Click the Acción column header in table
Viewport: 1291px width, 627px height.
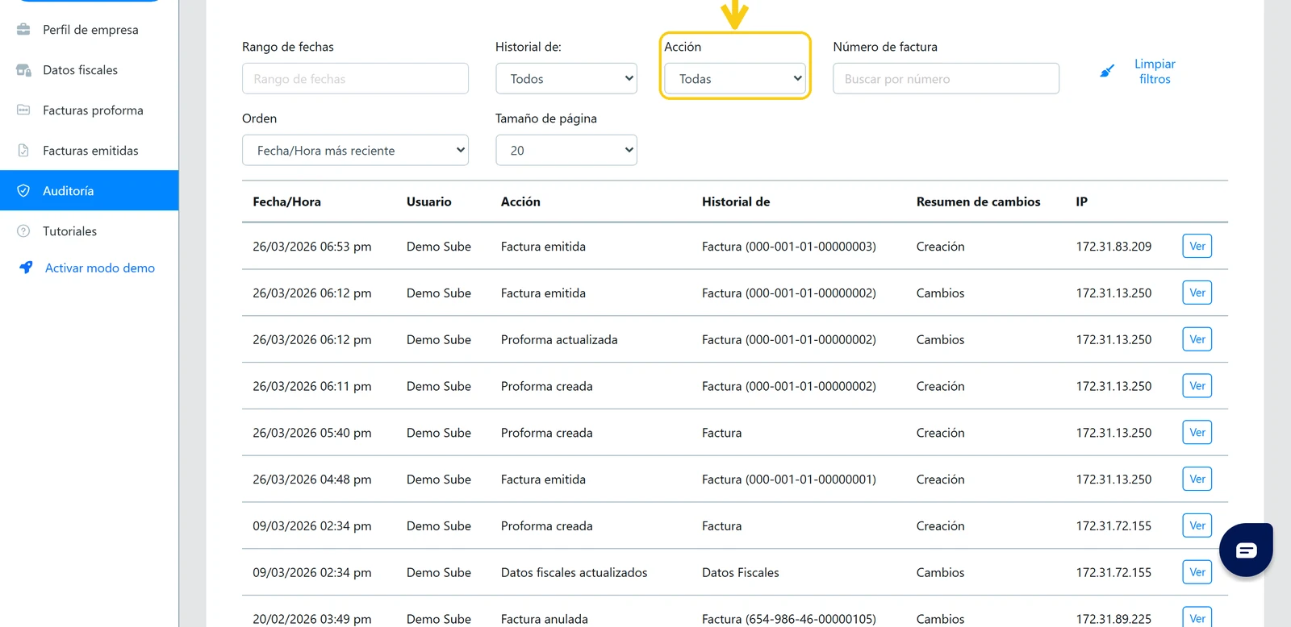click(520, 201)
